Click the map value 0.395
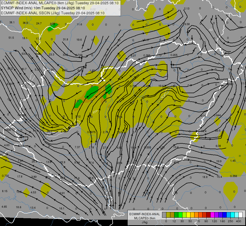This screenshot has width=246, height=226. (147, 56)
